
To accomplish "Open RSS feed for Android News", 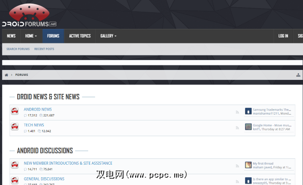I will [237, 112].
